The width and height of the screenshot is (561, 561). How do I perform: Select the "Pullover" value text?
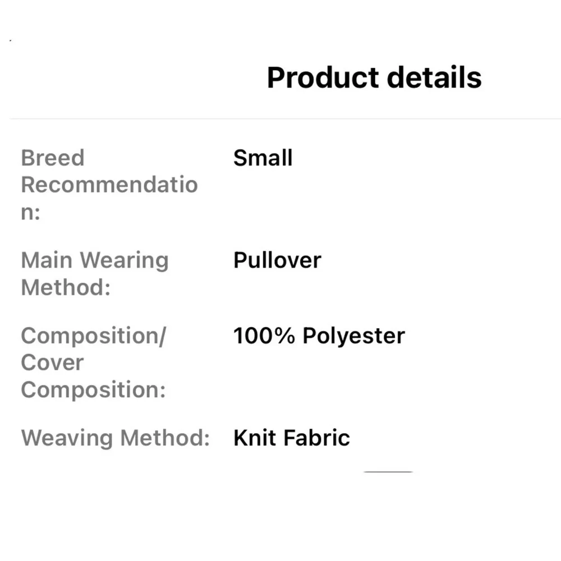(x=277, y=260)
